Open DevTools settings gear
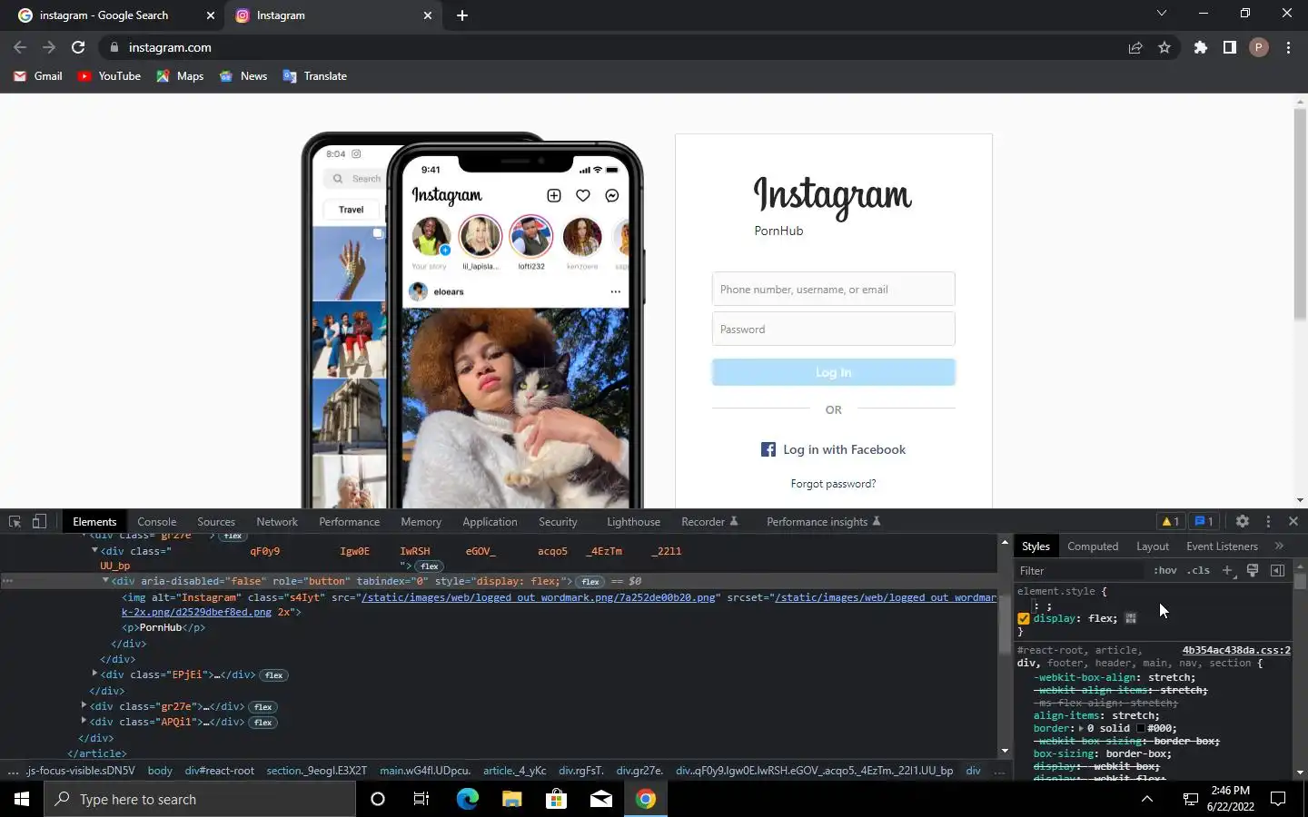The width and height of the screenshot is (1308, 817). 1242,521
